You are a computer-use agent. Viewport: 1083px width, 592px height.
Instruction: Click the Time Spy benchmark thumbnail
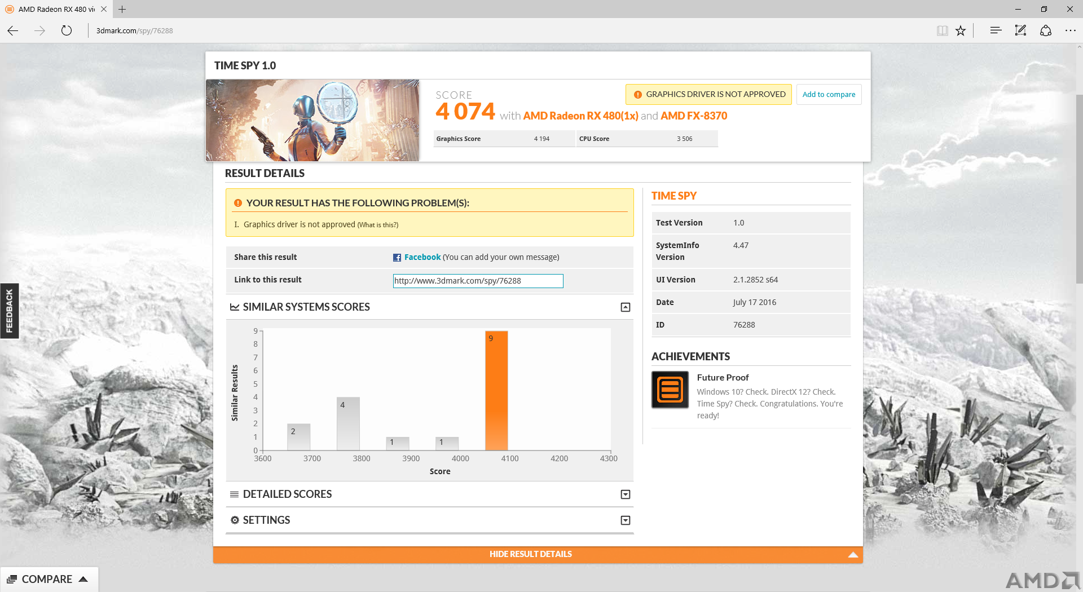click(312, 120)
